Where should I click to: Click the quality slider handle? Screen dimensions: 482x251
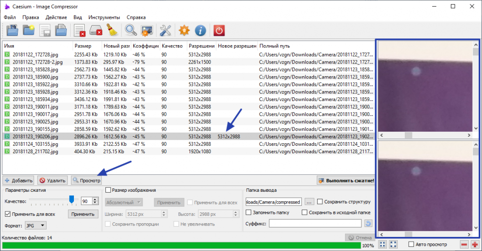point(72,200)
